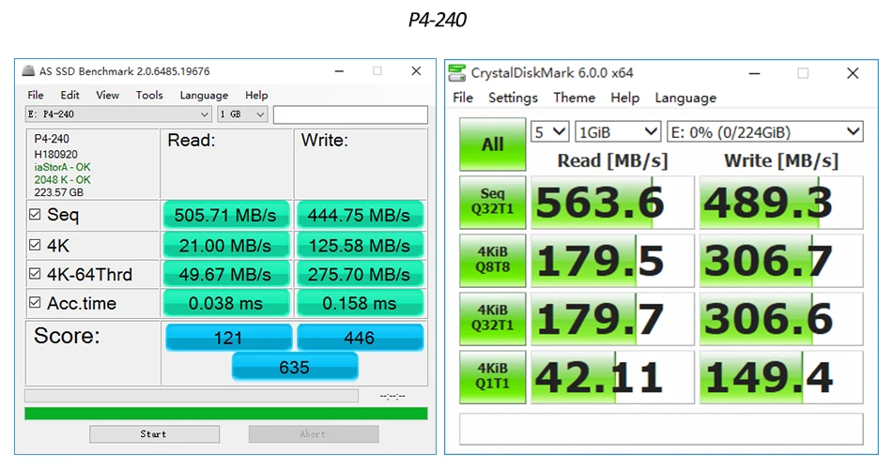This screenshot has width=892, height=469.
Task: Click the 179.7 read value
Action: click(x=612, y=318)
